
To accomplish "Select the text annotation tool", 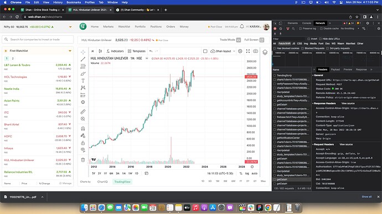I will [x=83, y=81].
